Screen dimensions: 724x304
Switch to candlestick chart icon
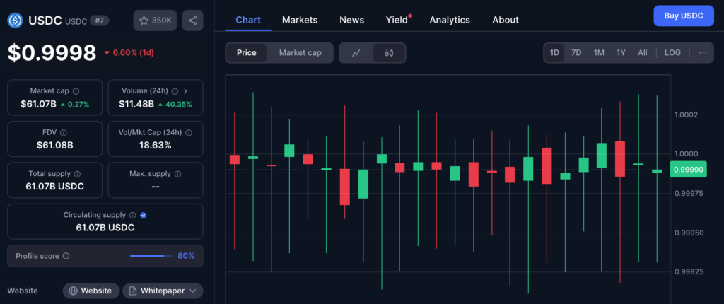pos(389,53)
